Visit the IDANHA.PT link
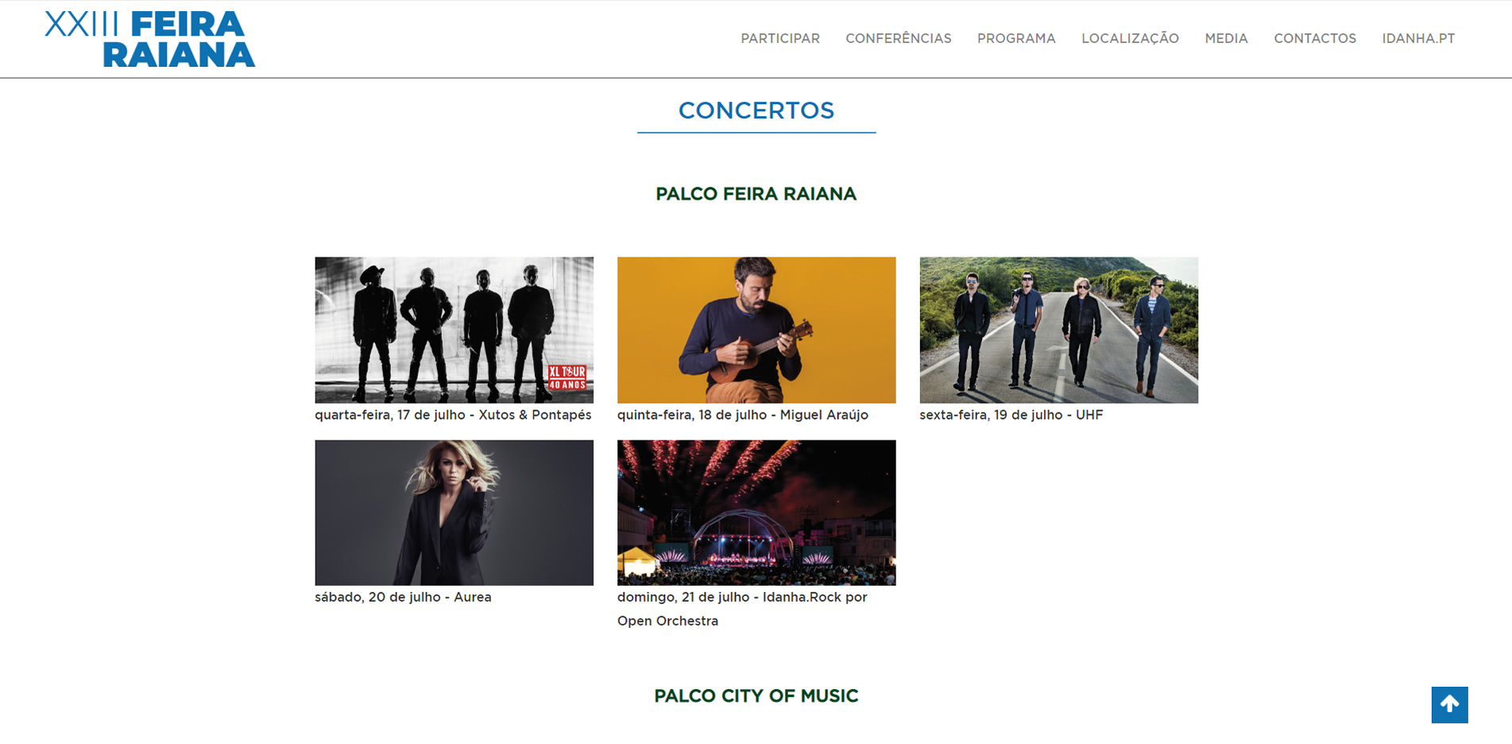The height and width of the screenshot is (744, 1512). coord(1418,38)
